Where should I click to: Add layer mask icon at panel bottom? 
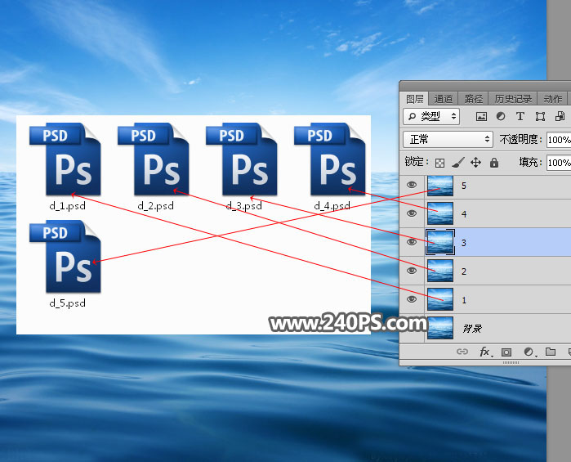(x=506, y=352)
